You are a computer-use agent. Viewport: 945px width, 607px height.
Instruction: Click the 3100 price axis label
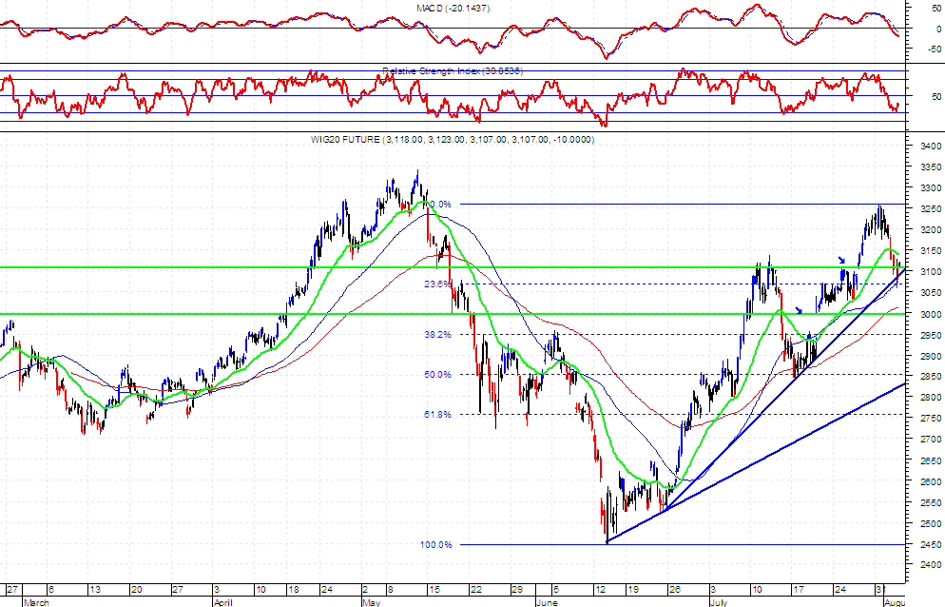click(931, 272)
